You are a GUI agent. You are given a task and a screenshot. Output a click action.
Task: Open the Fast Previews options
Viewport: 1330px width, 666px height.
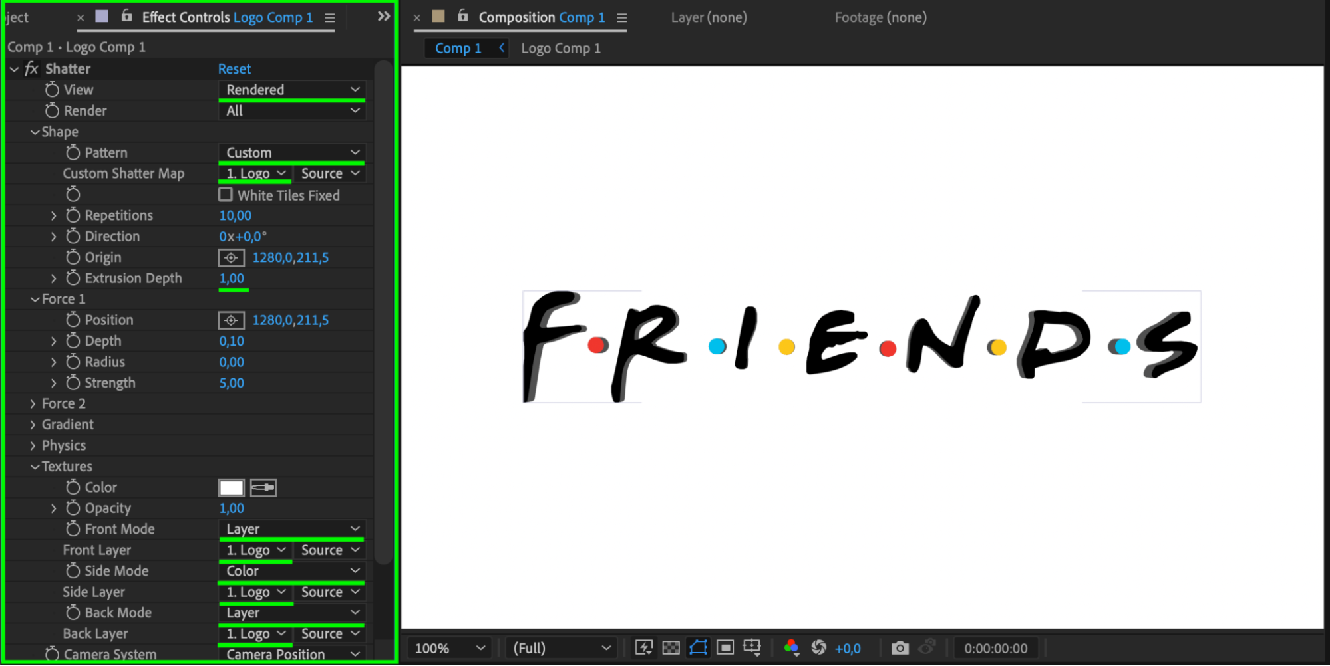pos(644,648)
